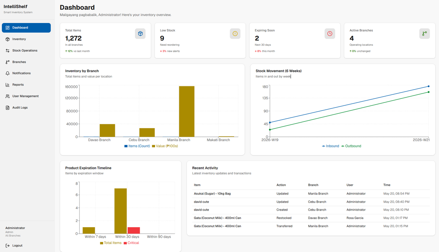Click the Total Items count 1,272
The height and width of the screenshot is (252, 439).
pos(73,38)
